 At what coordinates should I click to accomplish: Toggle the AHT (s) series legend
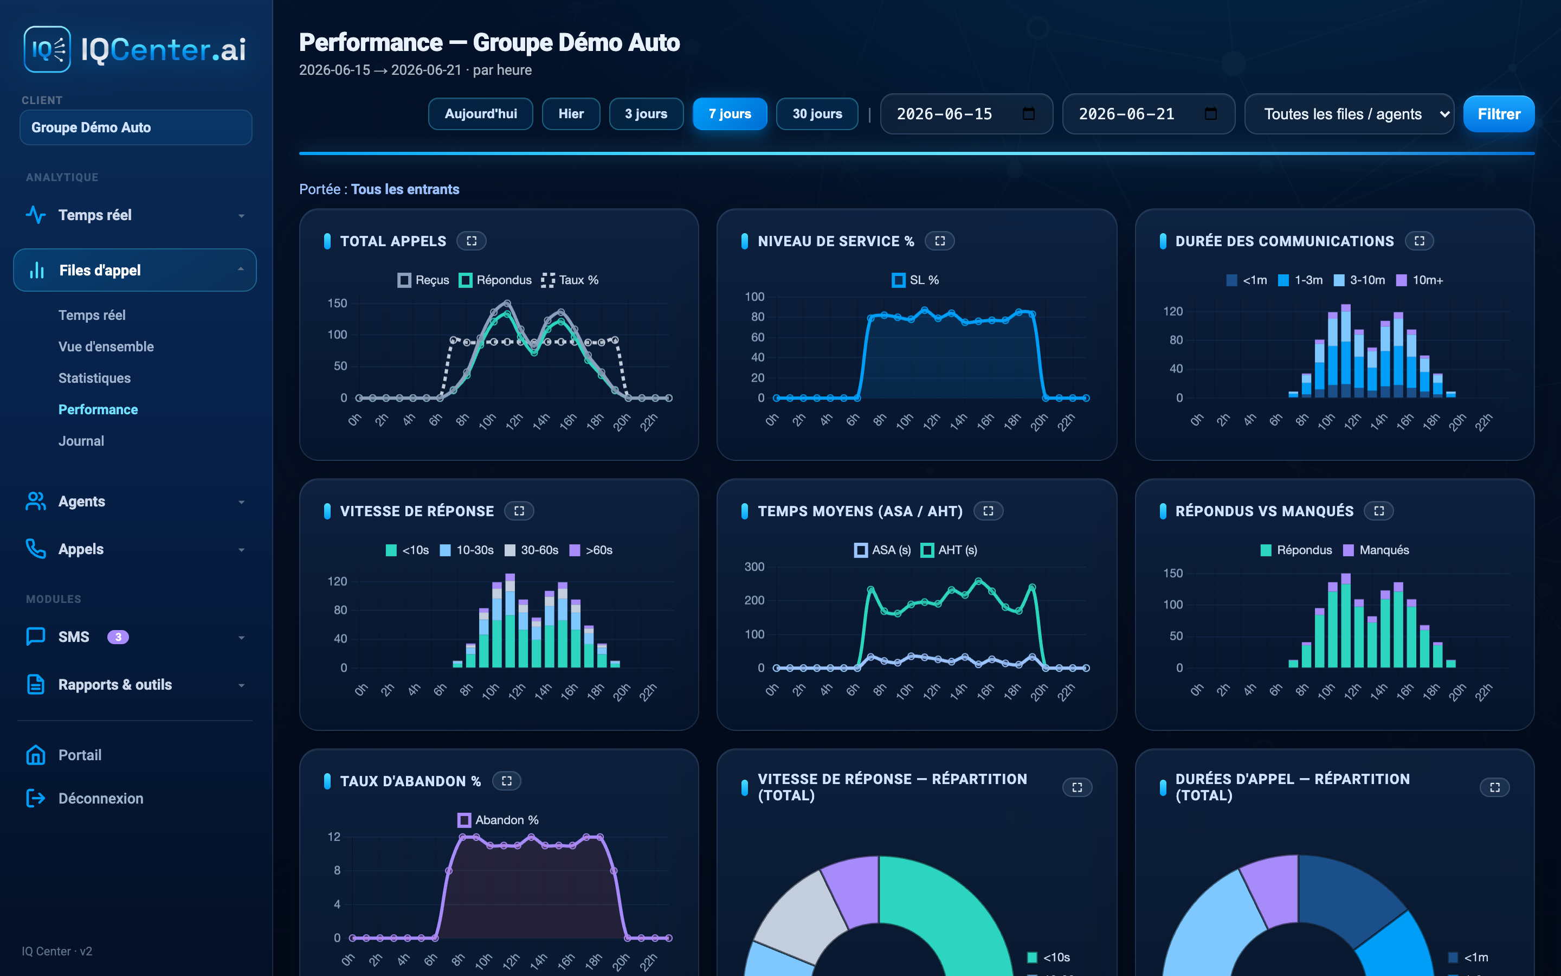tap(949, 550)
